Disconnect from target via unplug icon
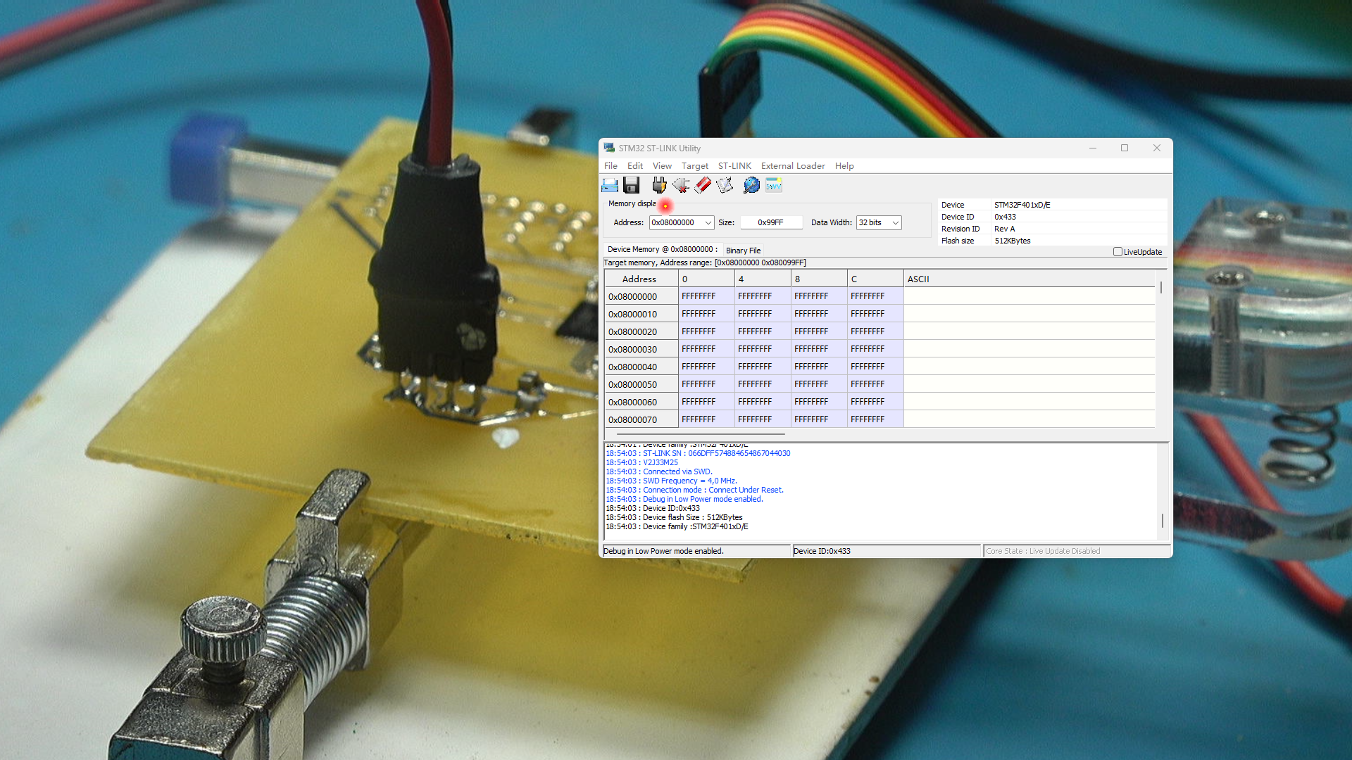 pos(681,185)
